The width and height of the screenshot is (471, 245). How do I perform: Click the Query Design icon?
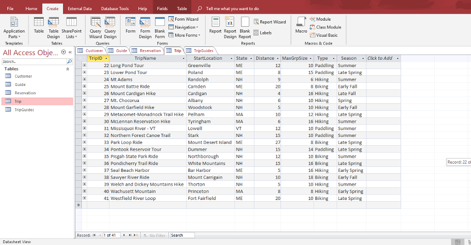pos(110,28)
